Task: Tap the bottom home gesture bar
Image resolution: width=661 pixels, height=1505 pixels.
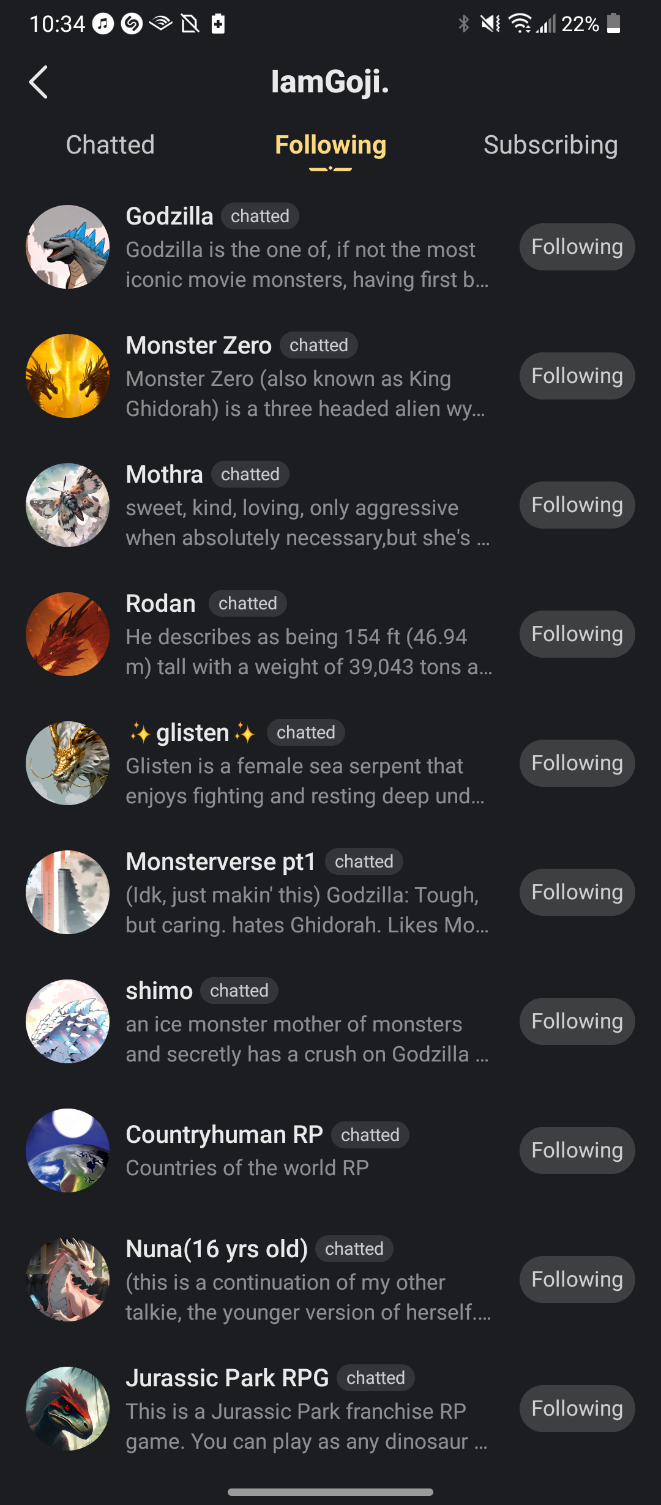Action: (x=330, y=1492)
